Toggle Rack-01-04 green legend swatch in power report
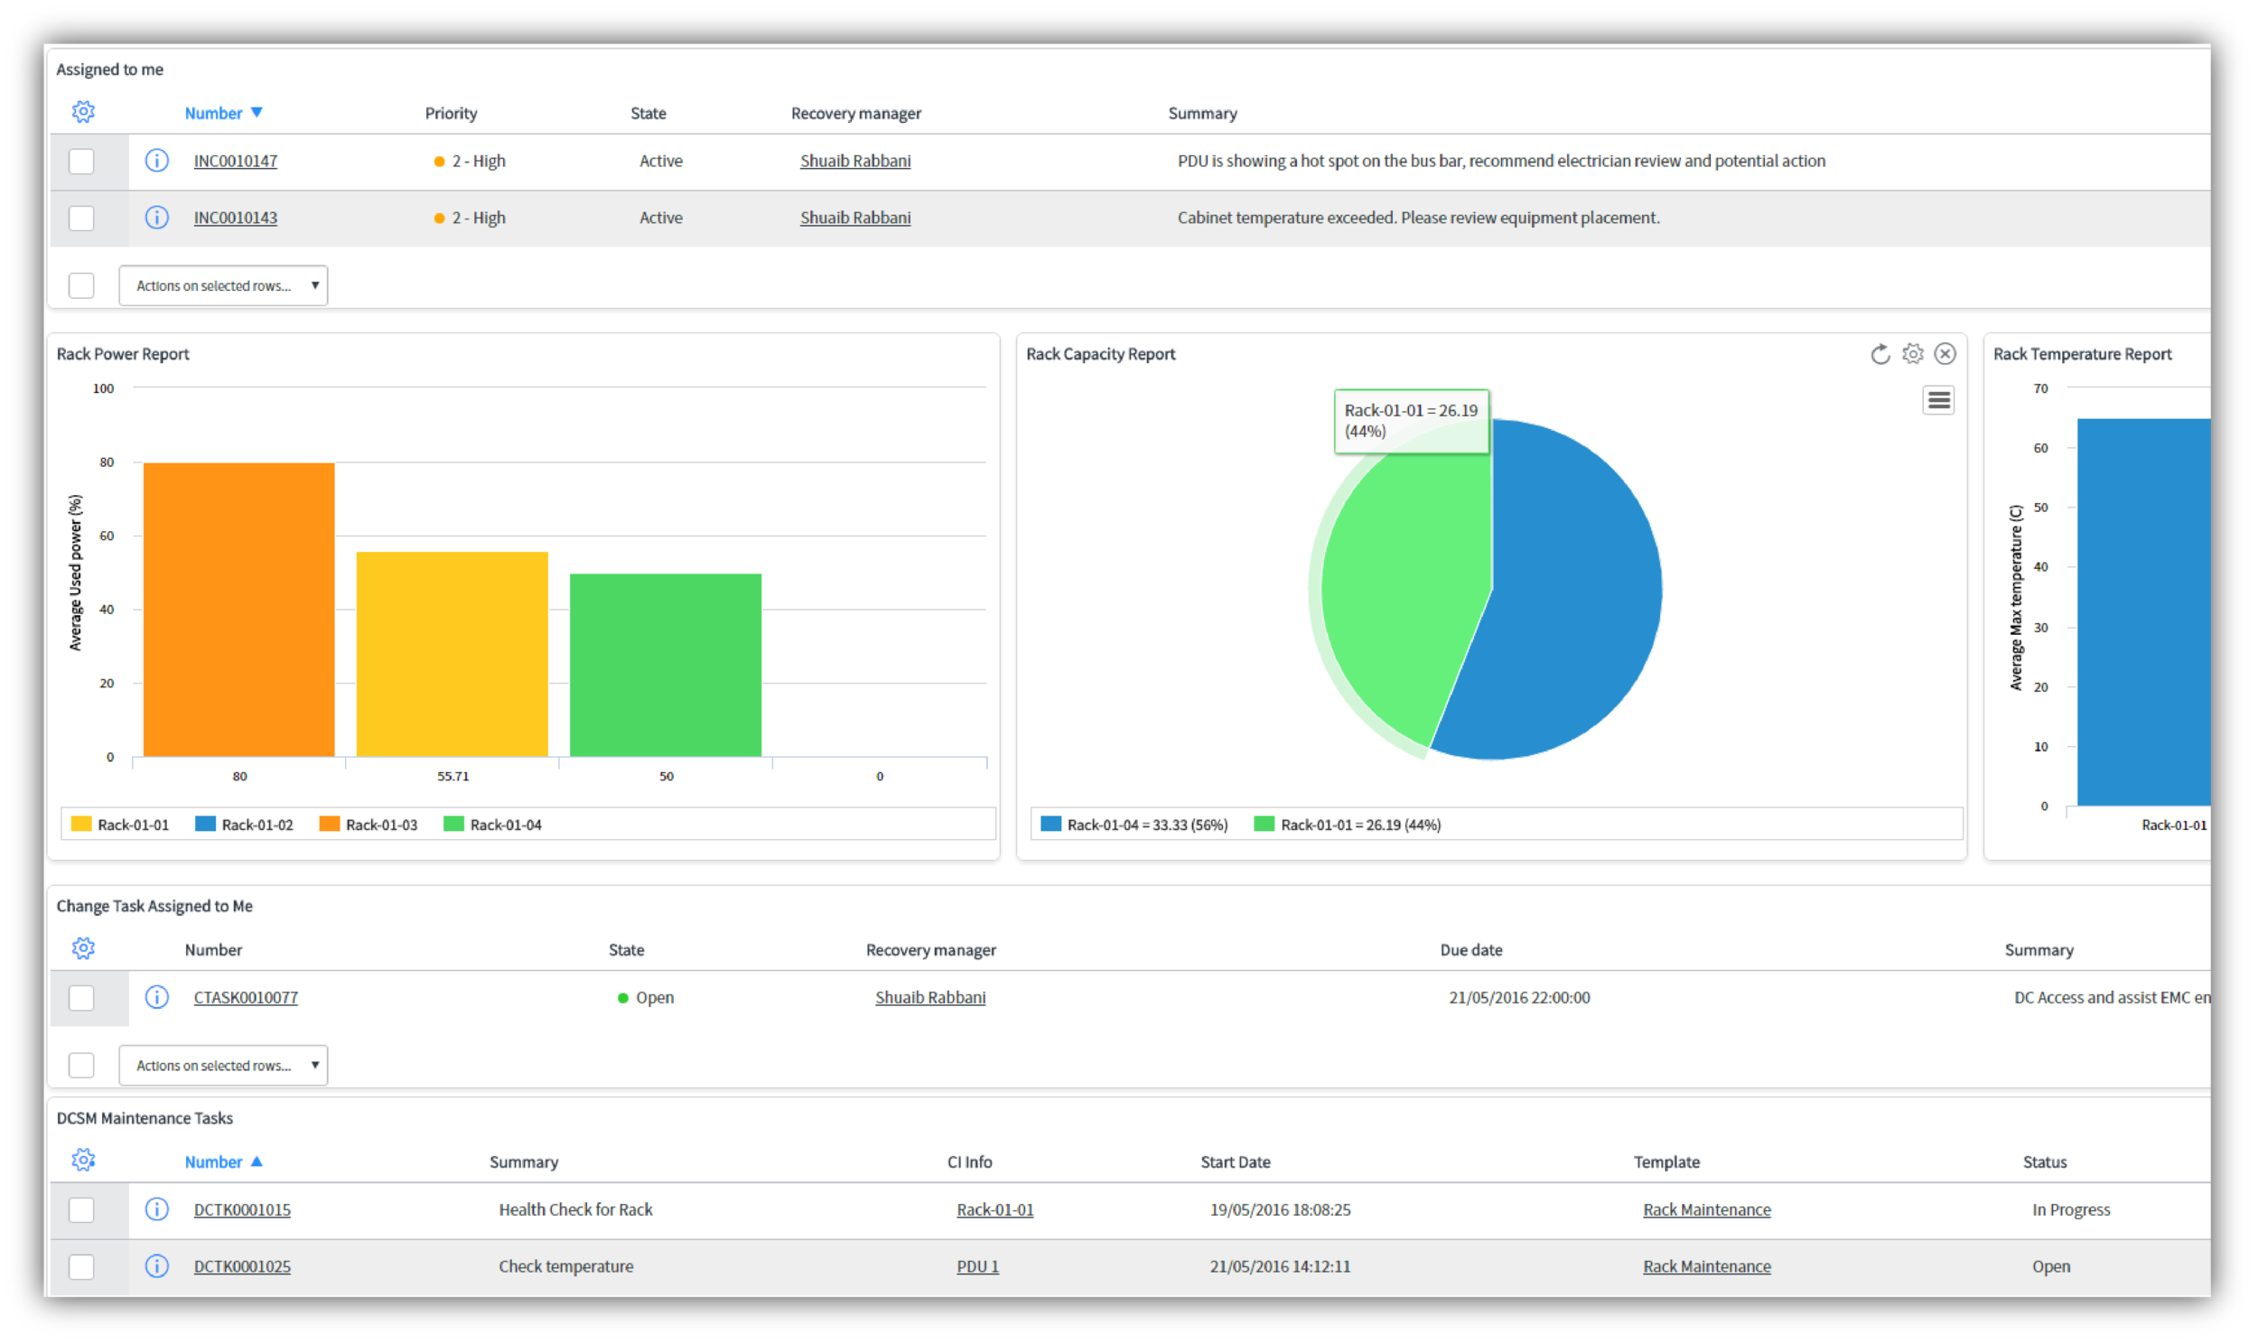Image resolution: width=2258 pixels, height=1343 pixels. (453, 824)
